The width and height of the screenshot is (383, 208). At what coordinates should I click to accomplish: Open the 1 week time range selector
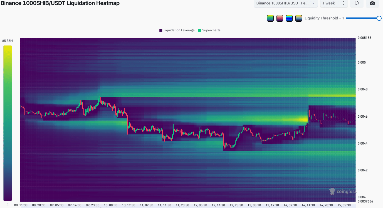coord(334,3)
